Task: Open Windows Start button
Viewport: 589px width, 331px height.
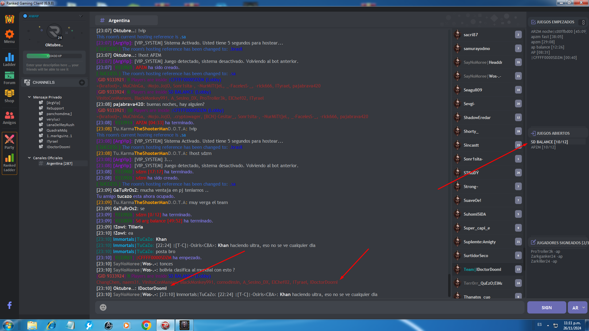Action: (8, 325)
